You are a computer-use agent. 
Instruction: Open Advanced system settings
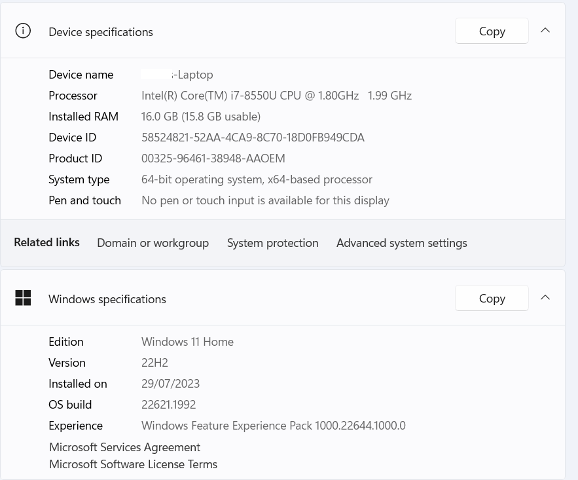[x=401, y=242]
